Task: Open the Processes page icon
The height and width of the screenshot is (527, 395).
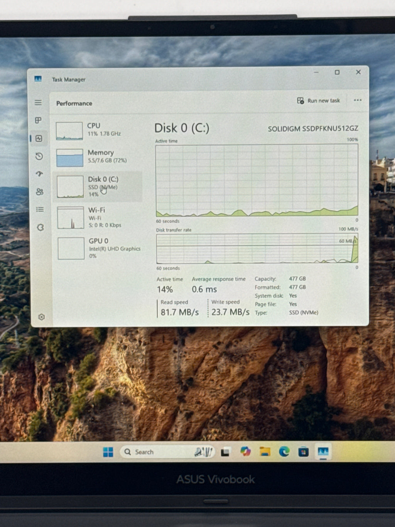Action: (38, 120)
